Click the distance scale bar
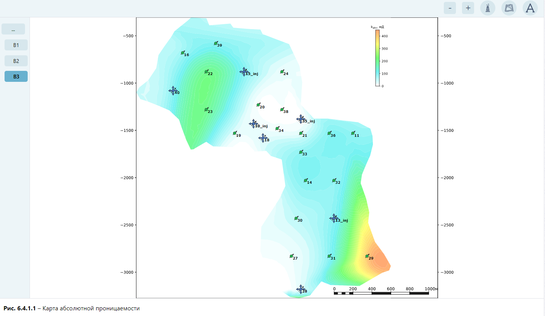The width and height of the screenshot is (545, 316). tap(381, 293)
